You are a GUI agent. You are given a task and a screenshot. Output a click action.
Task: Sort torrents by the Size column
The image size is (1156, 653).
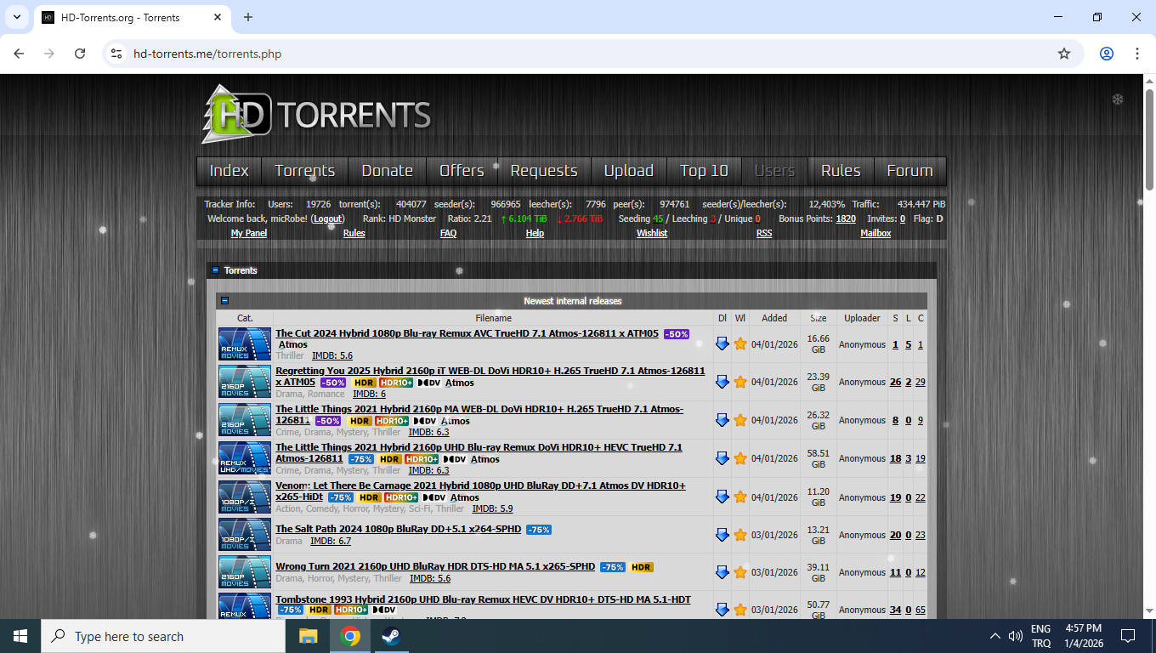pyautogui.click(x=819, y=318)
